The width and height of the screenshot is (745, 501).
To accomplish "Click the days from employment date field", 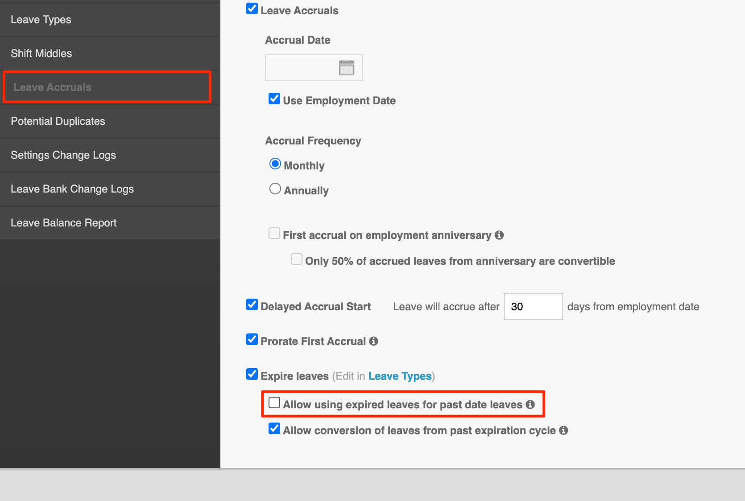I will click(533, 307).
